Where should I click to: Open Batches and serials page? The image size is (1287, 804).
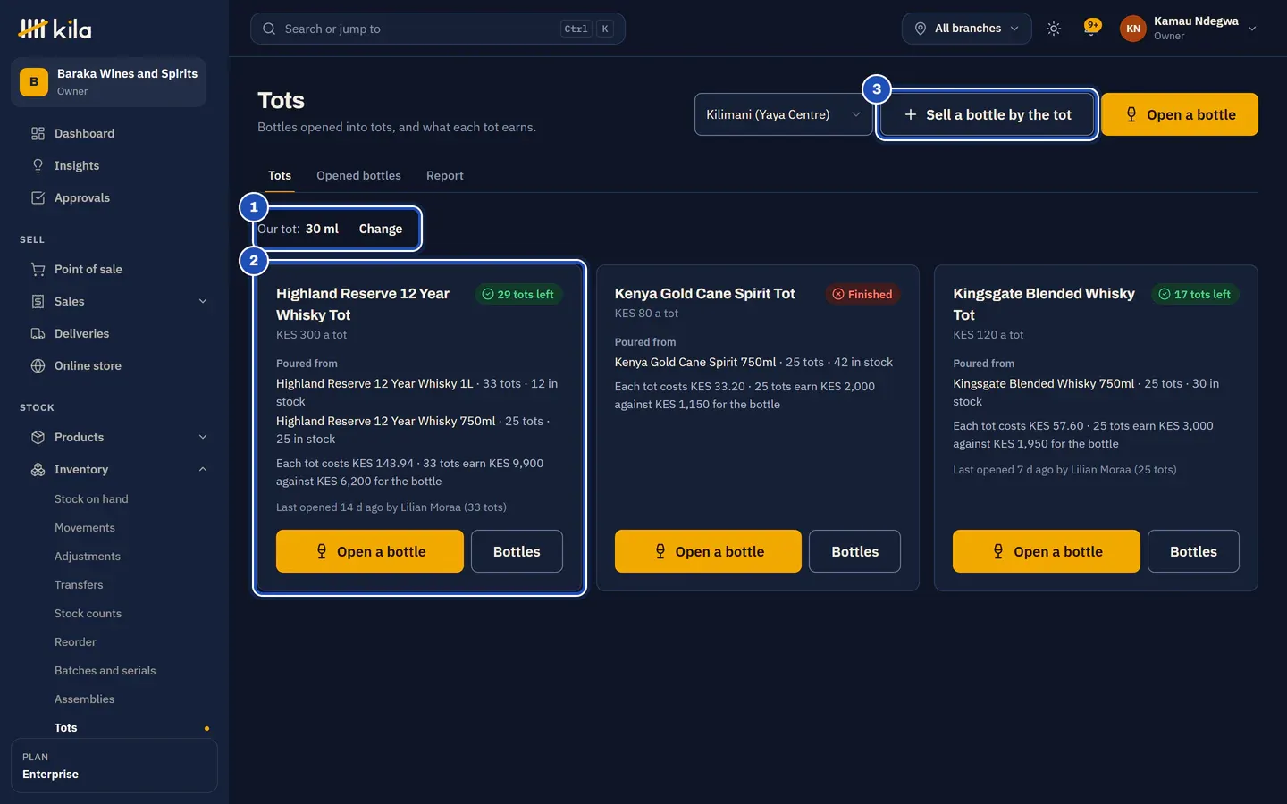click(x=105, y=670)
